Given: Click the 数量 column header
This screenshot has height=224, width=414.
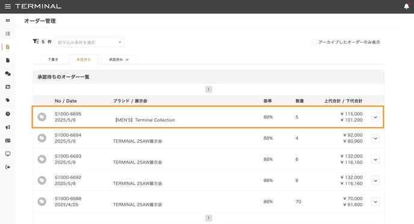Looking at the screenshot, I should click(x=300, y=101).
